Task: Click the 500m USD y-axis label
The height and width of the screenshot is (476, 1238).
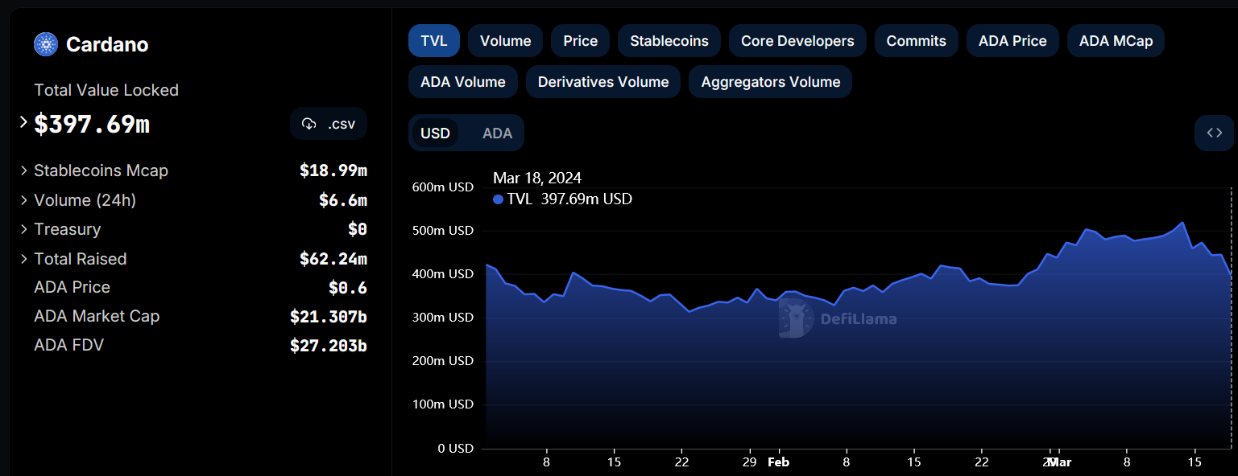Action: pos(442,231)
